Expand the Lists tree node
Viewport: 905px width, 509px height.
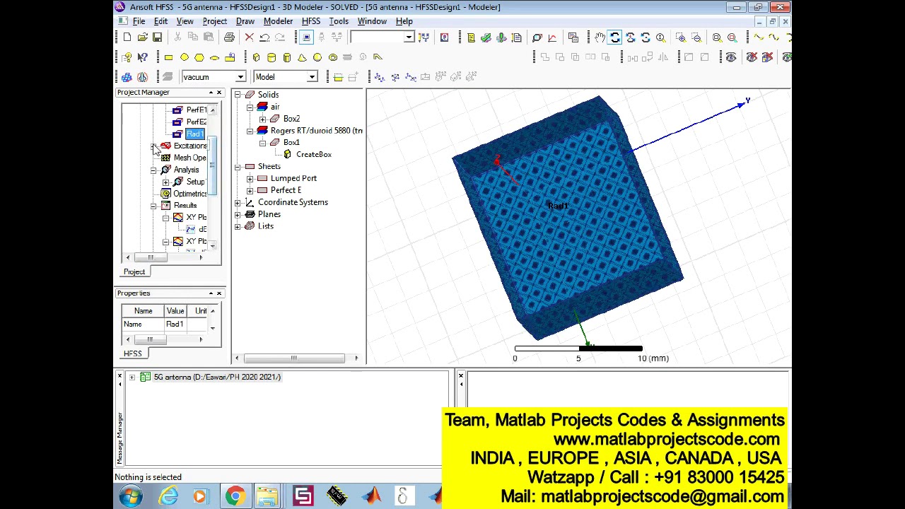(x=238, y=226)
